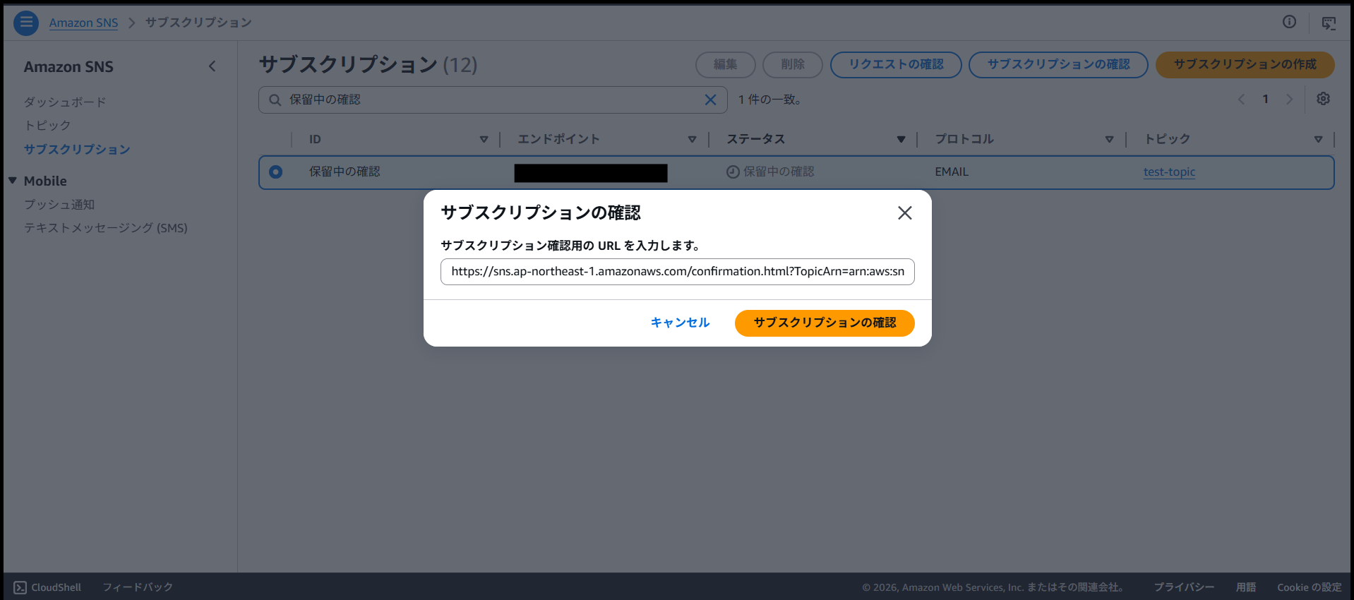
Task: Click orange サブスクリプションの確認 dialog button
Action: click(825, 323)
